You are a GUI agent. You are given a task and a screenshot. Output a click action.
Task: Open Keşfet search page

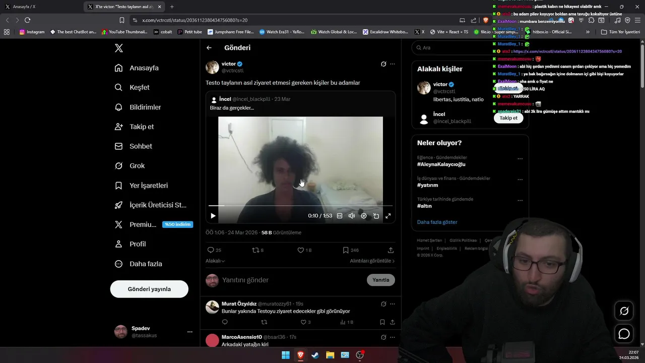[x=132, y=87]
